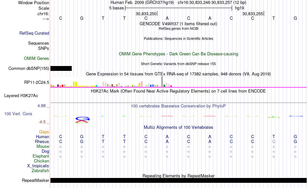This screenshot has width=307, height=188.
Task: Click the 'RefSeq genes from NCBI' title
Action: 178,28
